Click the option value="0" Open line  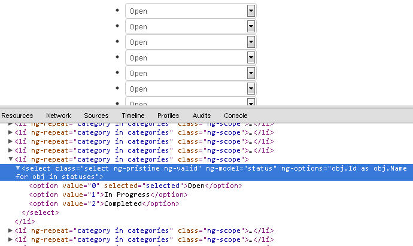pyautogui.click(x=135, y=186)
